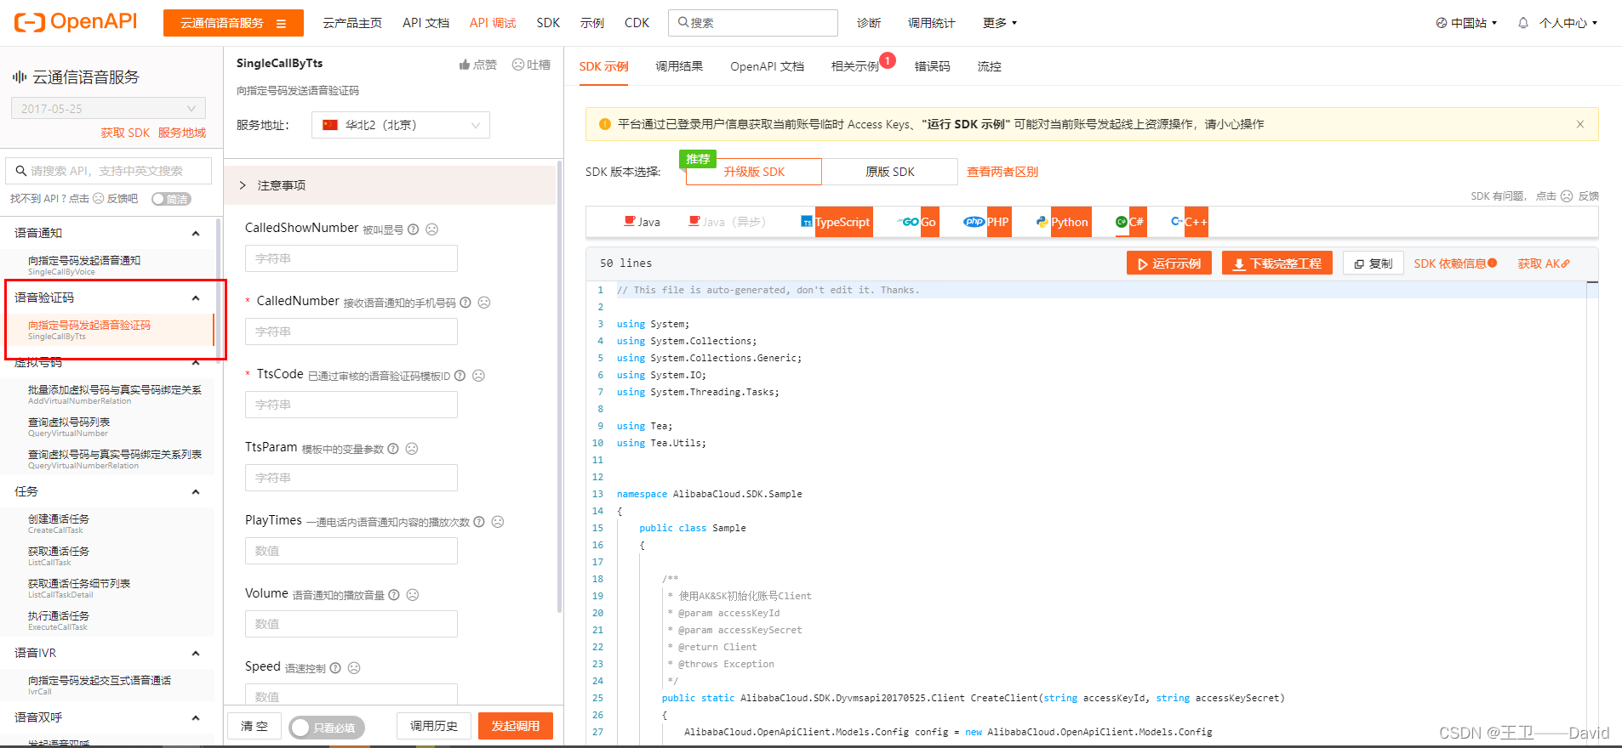Collapse the 语音双呼 group
This screenshot has height=748, width=1622.
tap(196, 718)
